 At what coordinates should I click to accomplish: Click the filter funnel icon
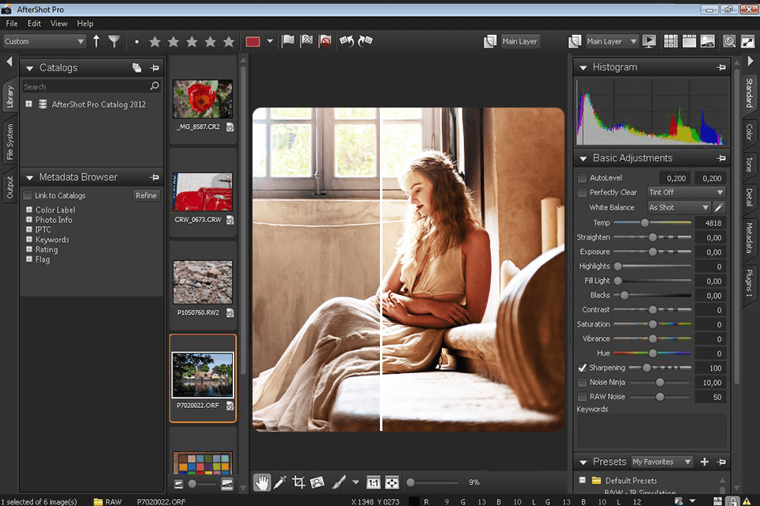115,41
